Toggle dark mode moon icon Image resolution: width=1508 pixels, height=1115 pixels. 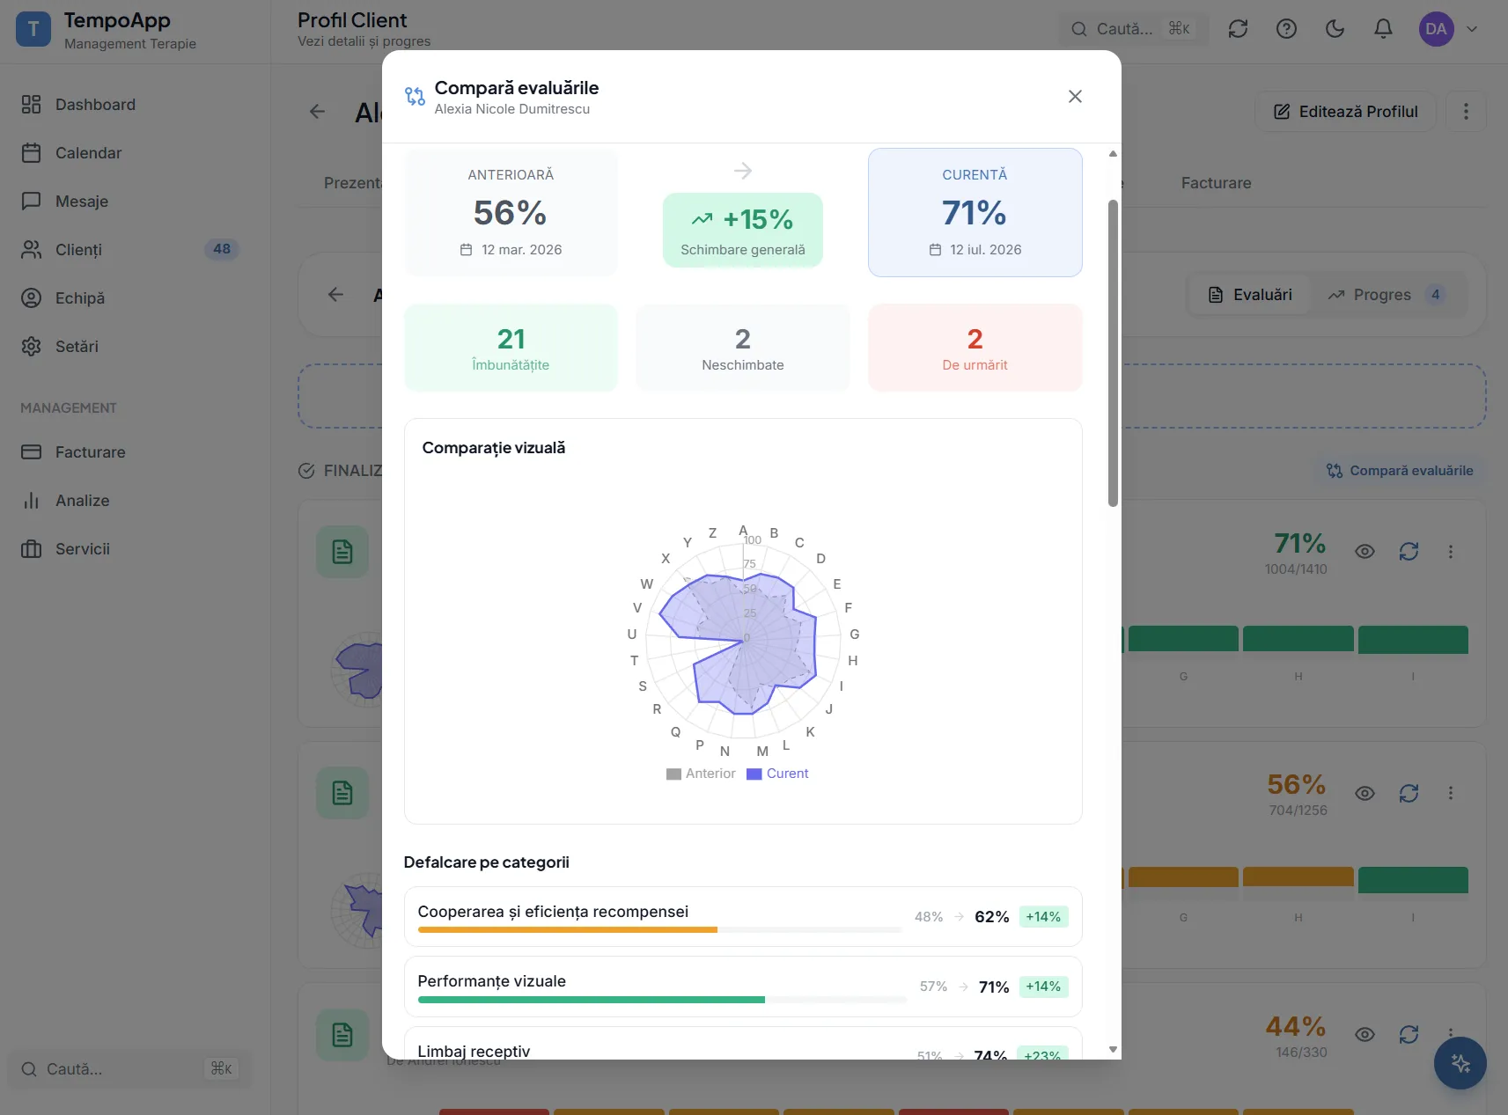(1335, 29)
